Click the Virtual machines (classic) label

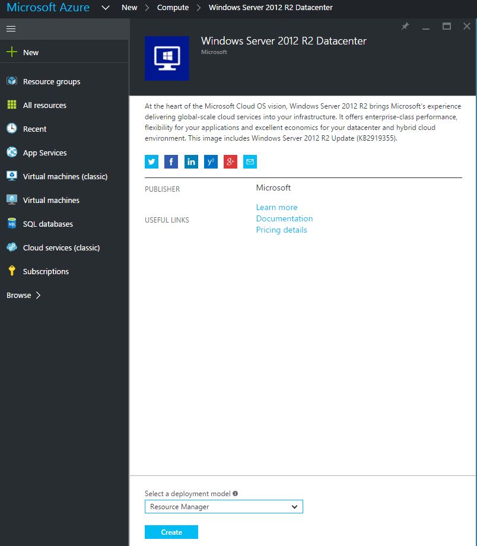[x=65, y=176]
